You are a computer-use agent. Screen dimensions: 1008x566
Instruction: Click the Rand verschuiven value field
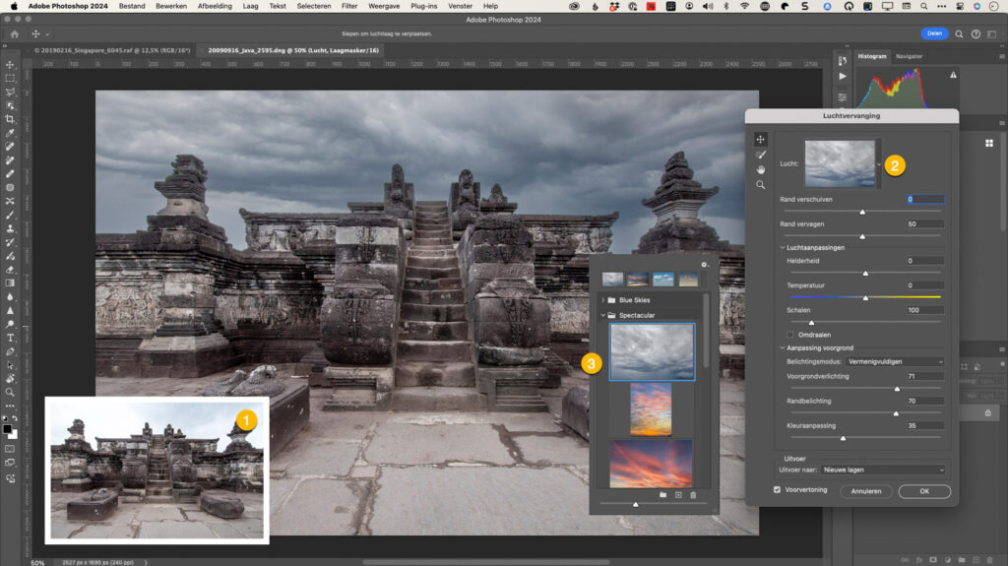coord(925,200)
